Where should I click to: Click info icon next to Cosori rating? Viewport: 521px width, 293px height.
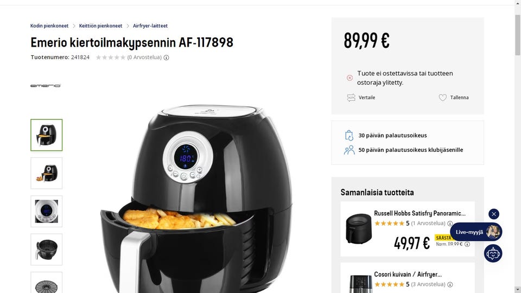450,285
